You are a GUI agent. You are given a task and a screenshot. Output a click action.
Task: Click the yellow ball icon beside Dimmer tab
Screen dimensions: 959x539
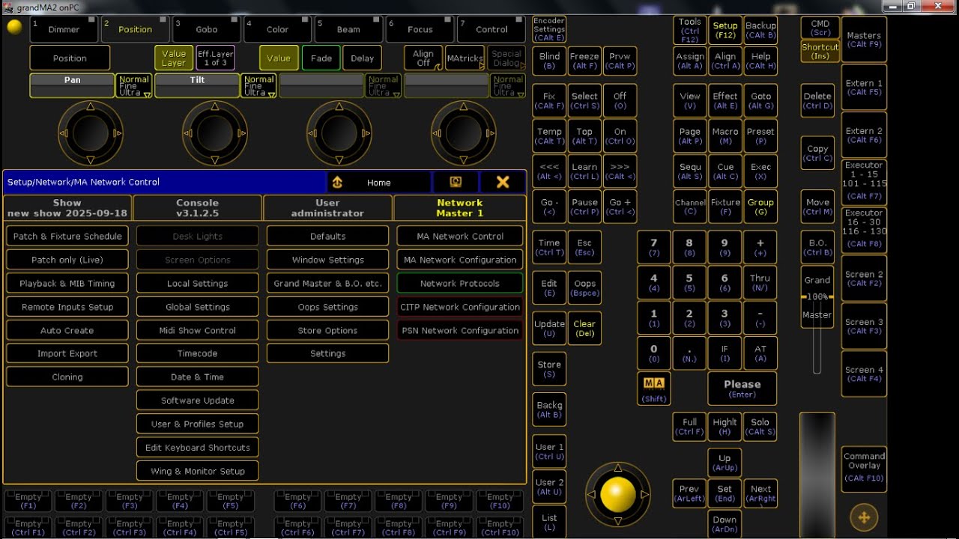(x=14, y=28)
